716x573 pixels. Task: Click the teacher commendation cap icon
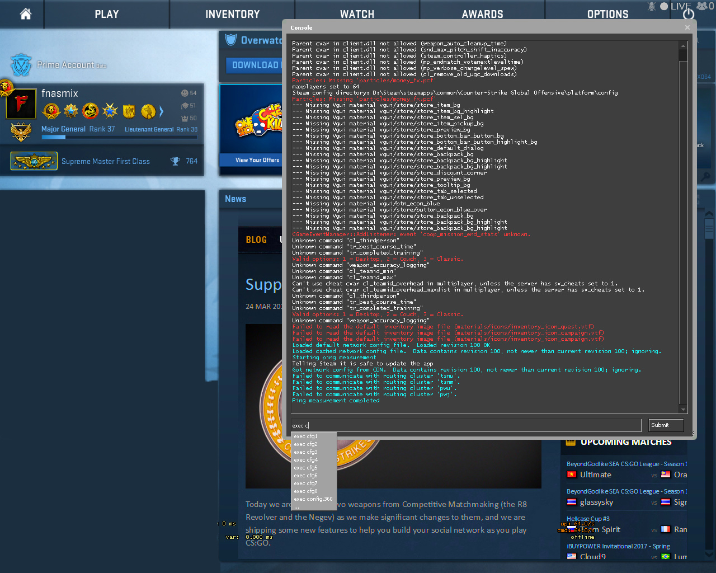[x=185, y=105]
